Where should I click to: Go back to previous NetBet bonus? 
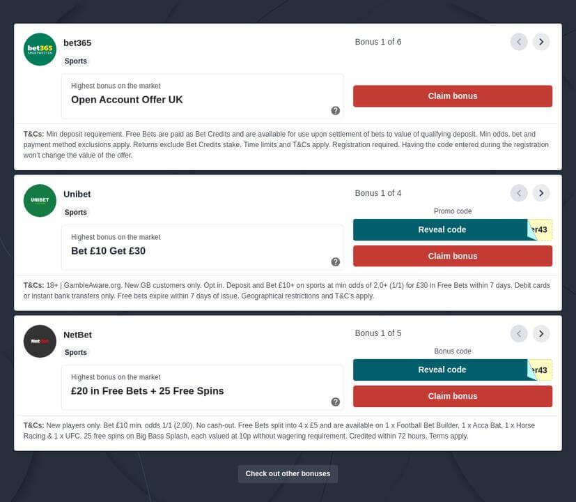point(519,333)
